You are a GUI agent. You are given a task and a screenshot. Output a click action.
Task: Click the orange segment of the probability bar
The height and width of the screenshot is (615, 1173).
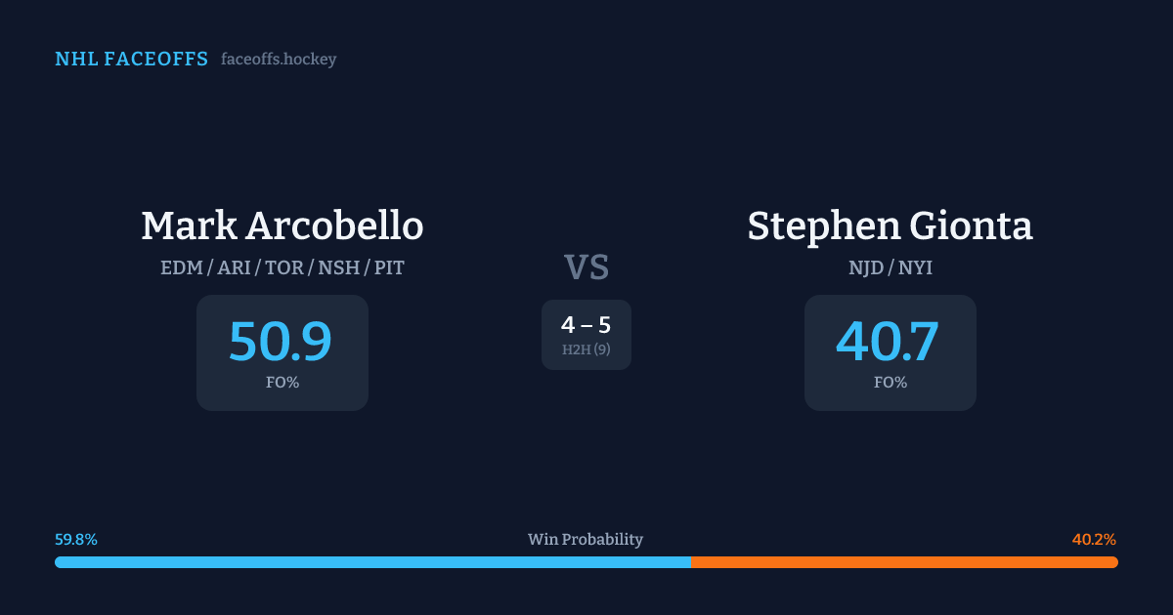click(904, 562)
